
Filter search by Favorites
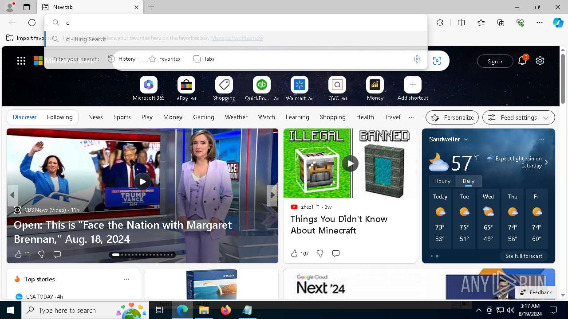click(164, 59)
